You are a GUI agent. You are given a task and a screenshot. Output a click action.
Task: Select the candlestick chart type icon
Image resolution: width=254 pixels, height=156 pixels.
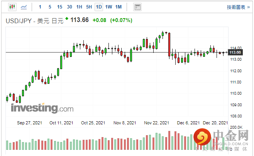tap(12, 7)
